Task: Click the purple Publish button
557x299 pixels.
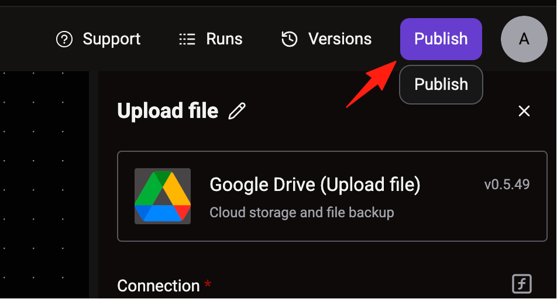Action: (x=441, y=39)
